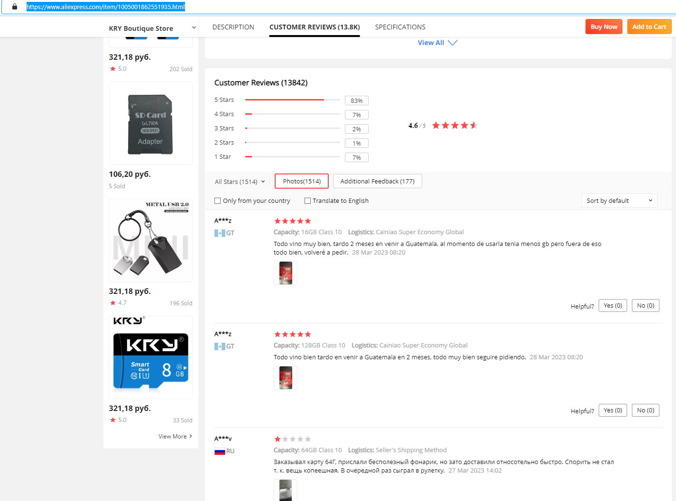
Task: View photo in 64GB Class 10 review
Action: pos(286,490)
